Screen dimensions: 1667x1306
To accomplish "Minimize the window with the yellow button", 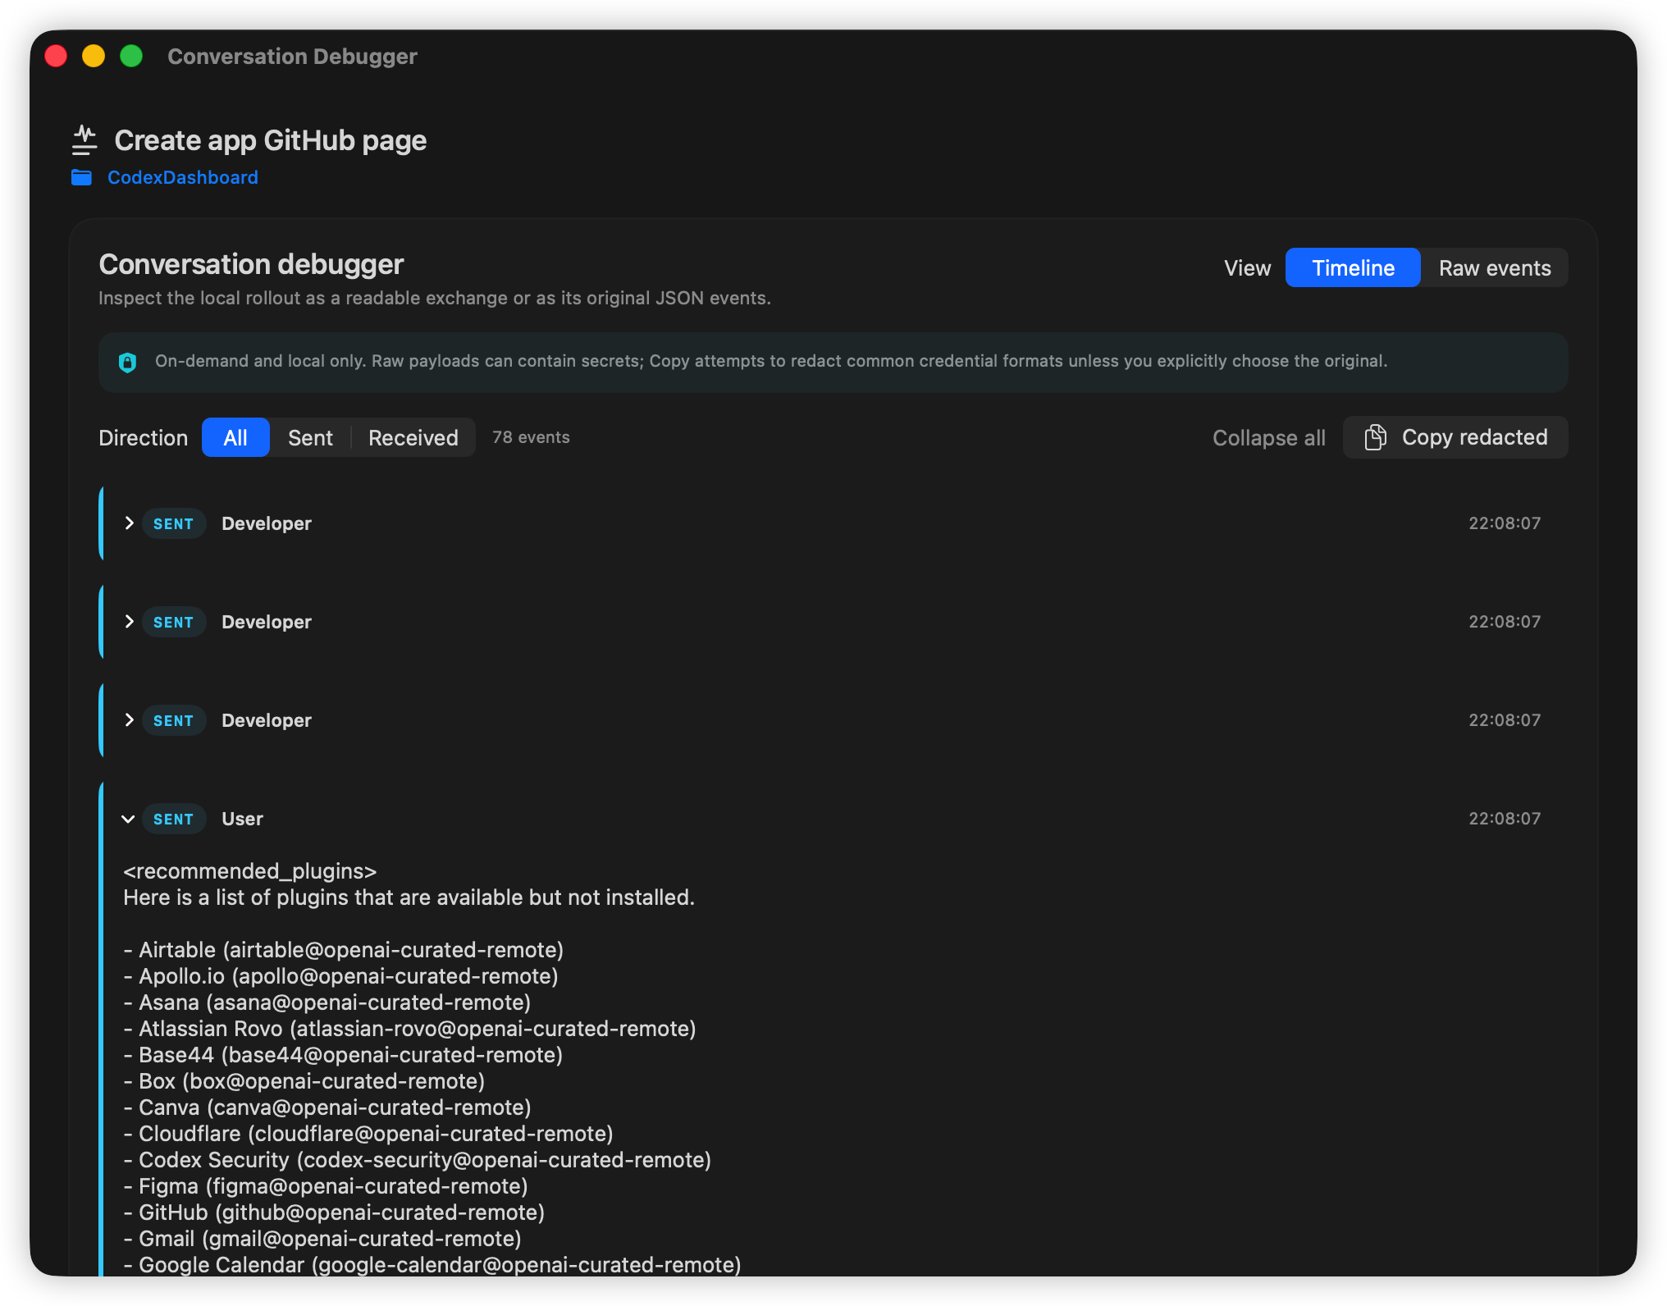I will tap(94, 56).
